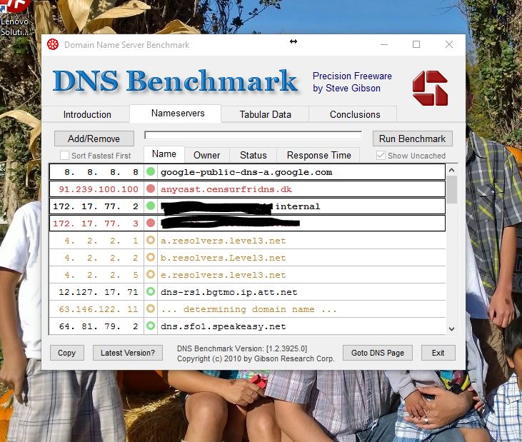
Task: Open the Goto DNS Page button
Action: tap(377, 353)
